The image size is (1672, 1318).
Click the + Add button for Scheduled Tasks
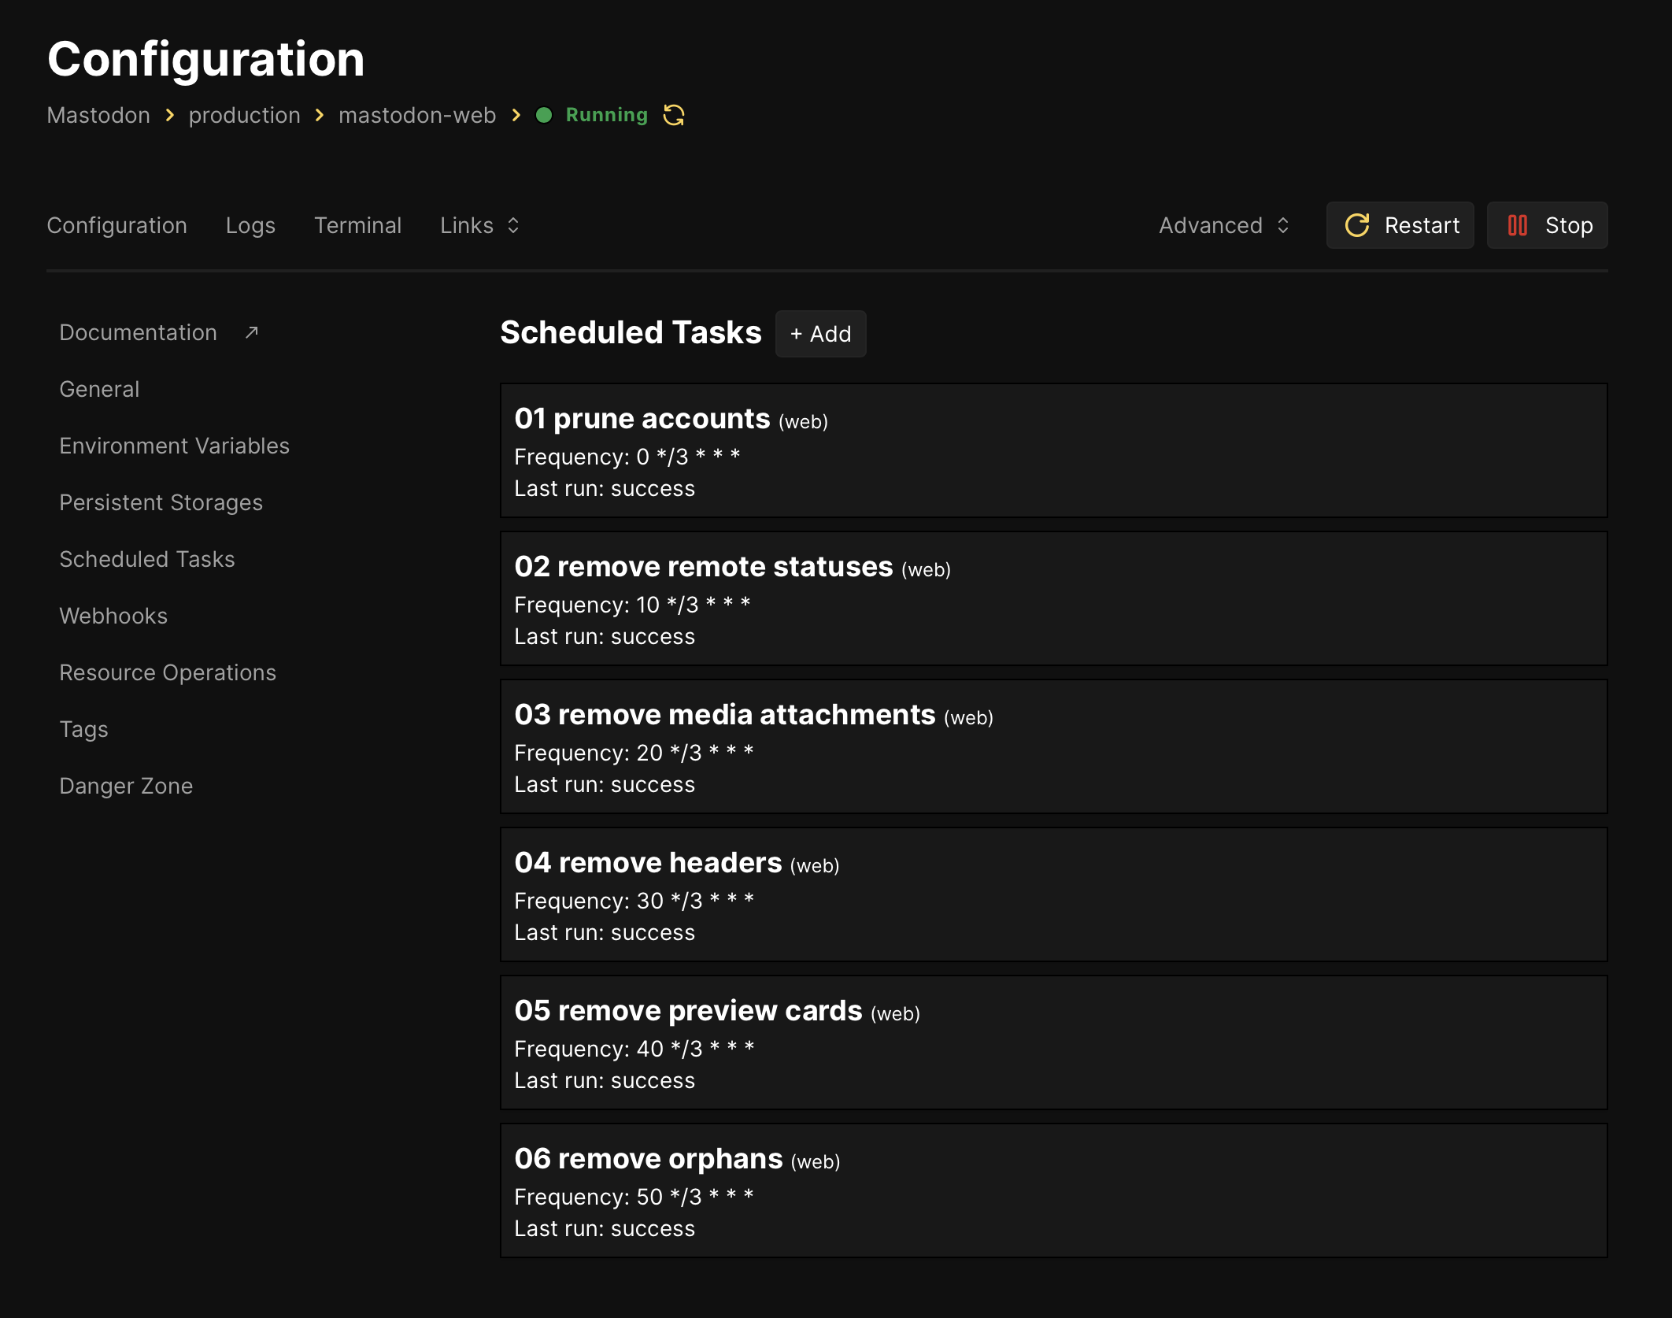820,333
